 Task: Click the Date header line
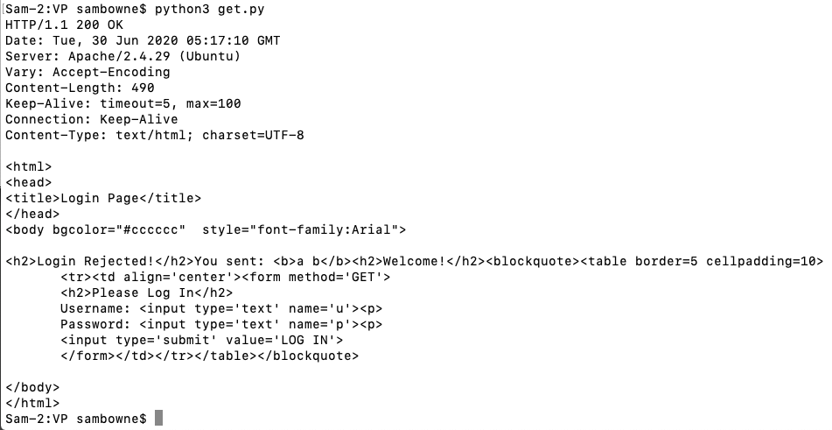(x=143, y=40)
